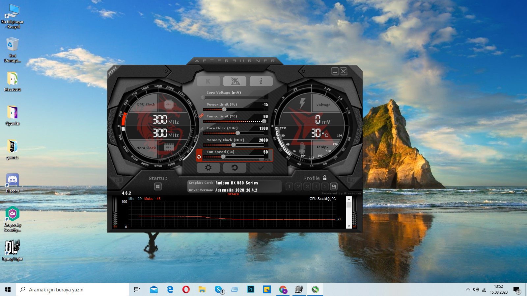Show hidden system tray icons
Viewport: 527px width, 296px height.
click(x=468, y=289)
